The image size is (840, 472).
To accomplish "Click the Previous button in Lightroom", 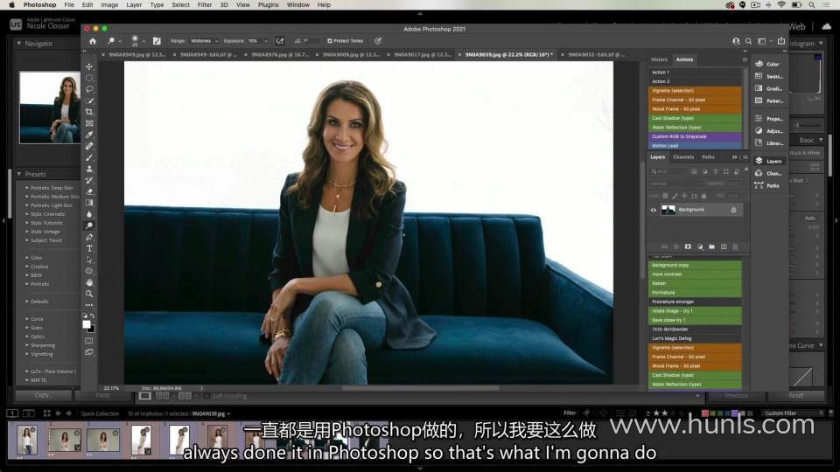I will 737,395.
